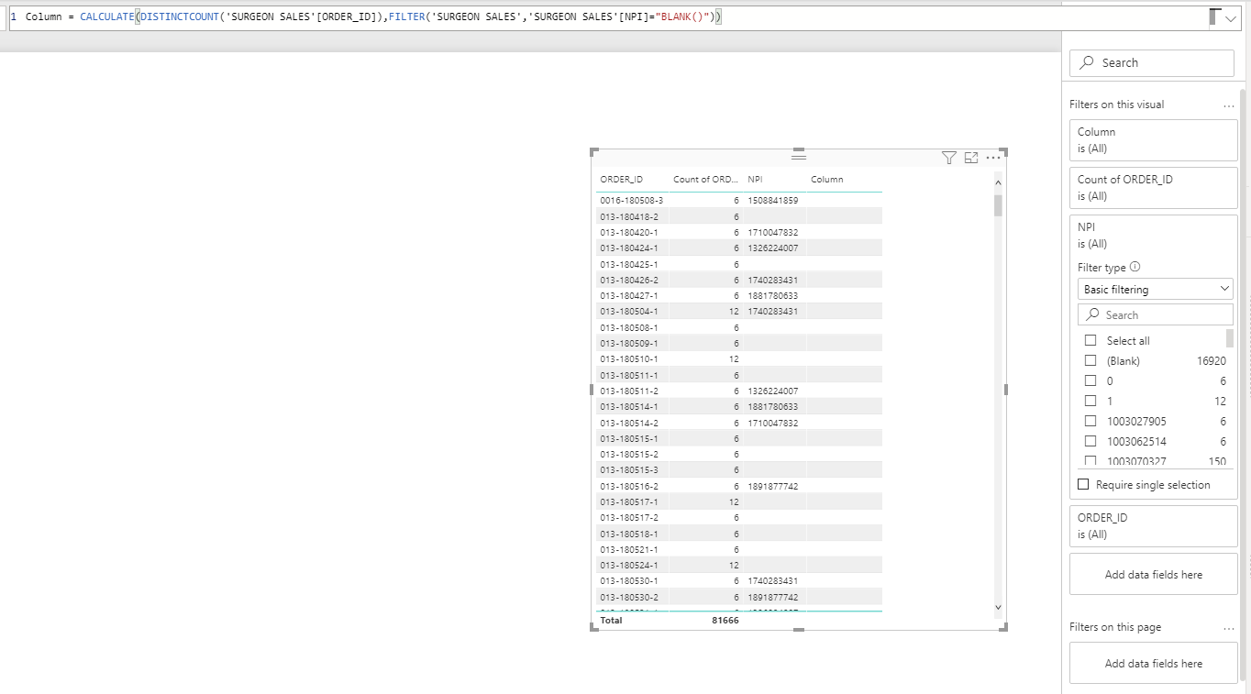Check the NPI value 1
The width and height of the screenshot is (1251, 694).
point(1090,401)
